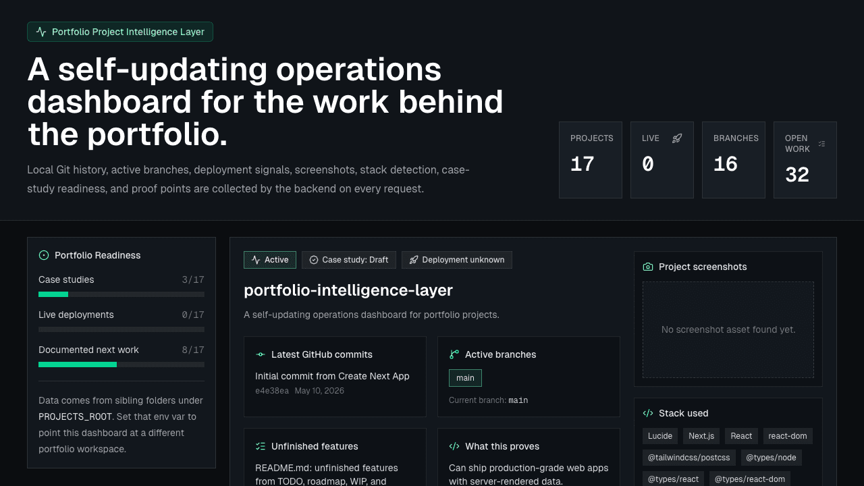The image size is (864, 486).
Task: Click the 8/17 documented next work count
Action: 193,350
